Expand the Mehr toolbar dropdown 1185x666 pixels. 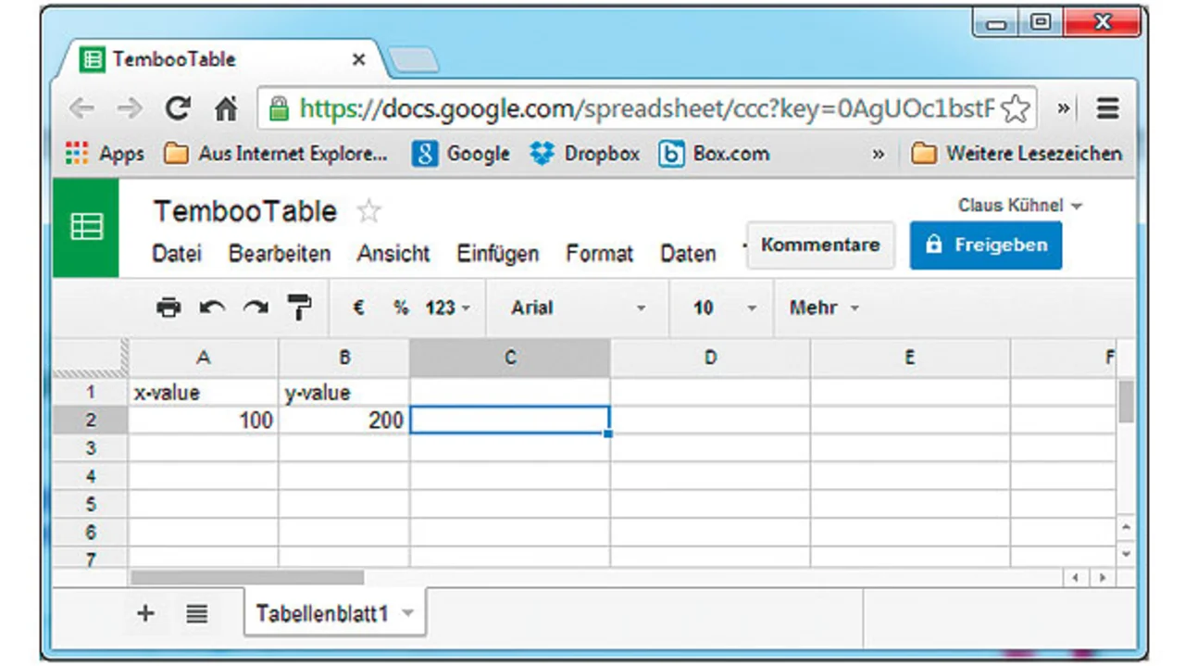[x=823, y=308]
